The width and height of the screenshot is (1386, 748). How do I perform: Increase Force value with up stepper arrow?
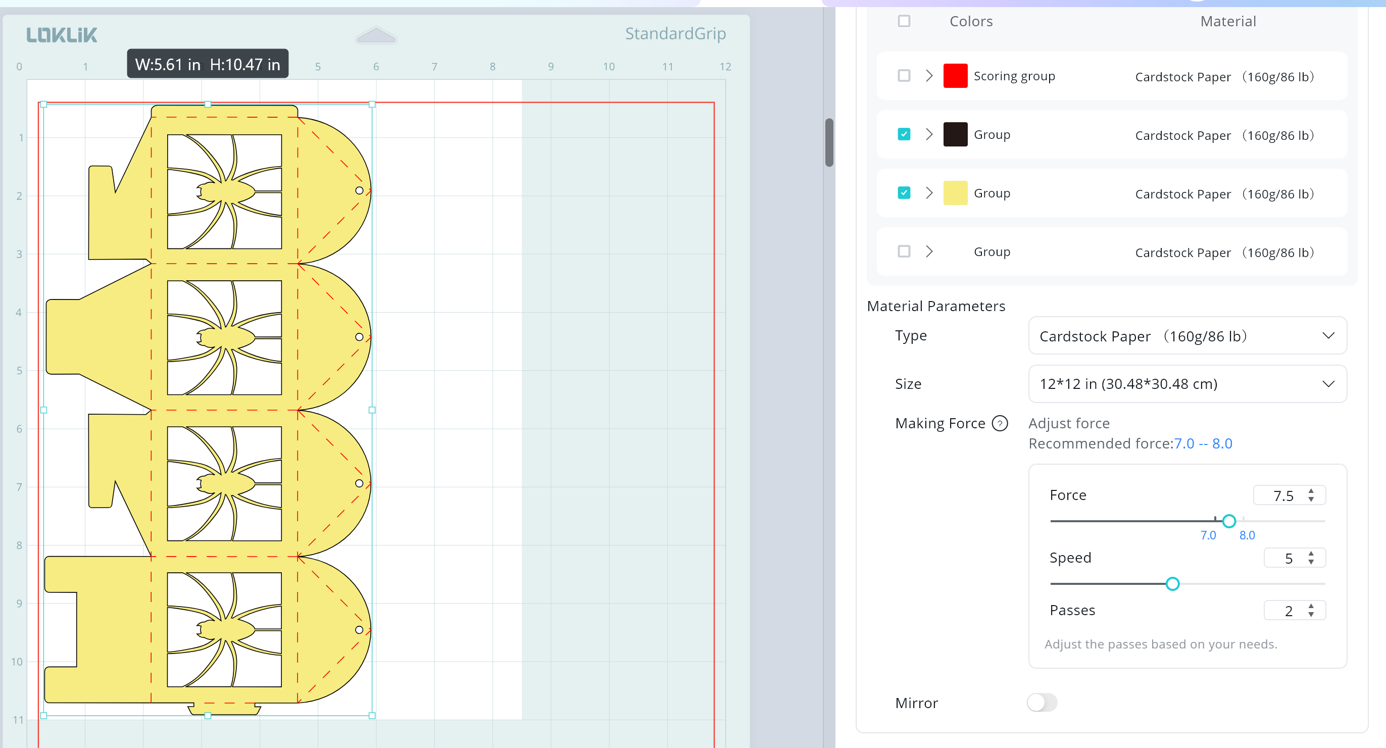click(x=1311, y=491)
